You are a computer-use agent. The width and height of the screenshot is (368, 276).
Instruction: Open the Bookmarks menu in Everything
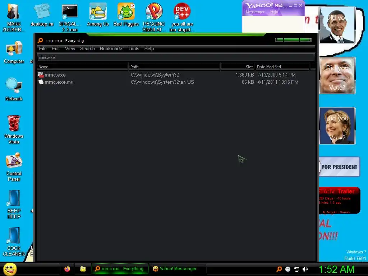111,49
